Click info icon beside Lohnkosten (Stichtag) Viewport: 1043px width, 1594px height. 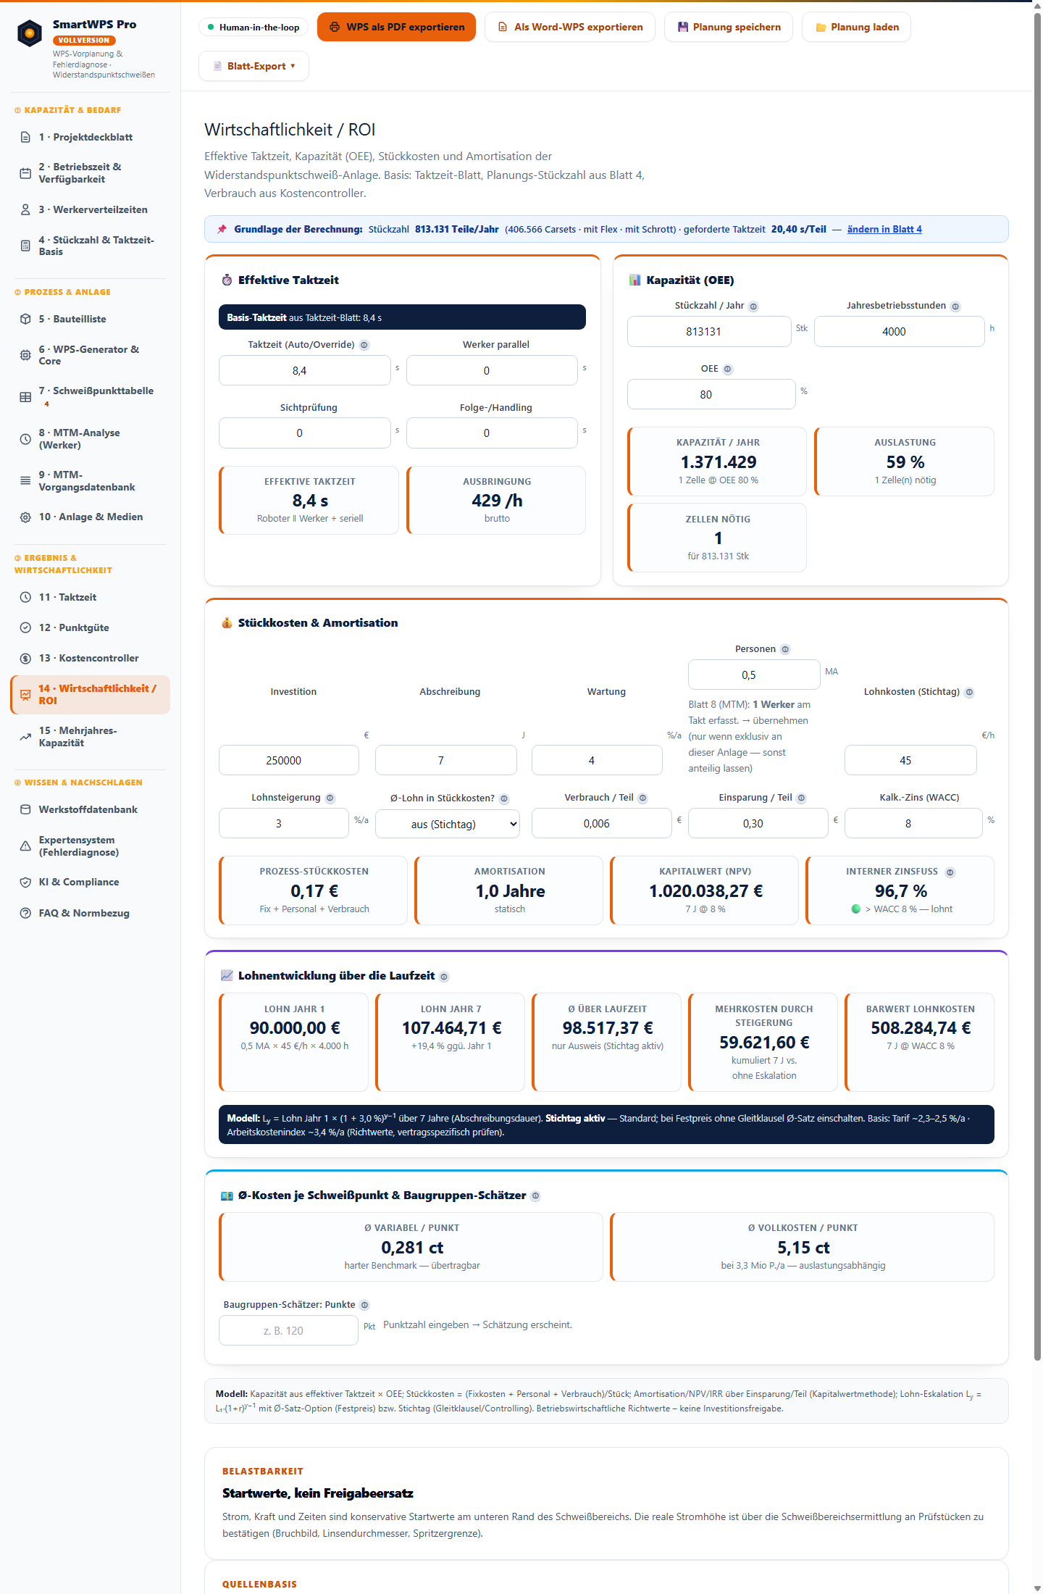[x=969, y=693]
